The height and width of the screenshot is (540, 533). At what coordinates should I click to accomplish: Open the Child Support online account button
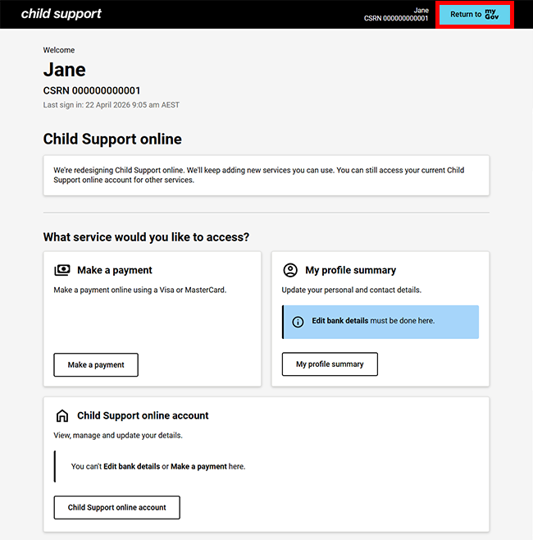(116, 507)
